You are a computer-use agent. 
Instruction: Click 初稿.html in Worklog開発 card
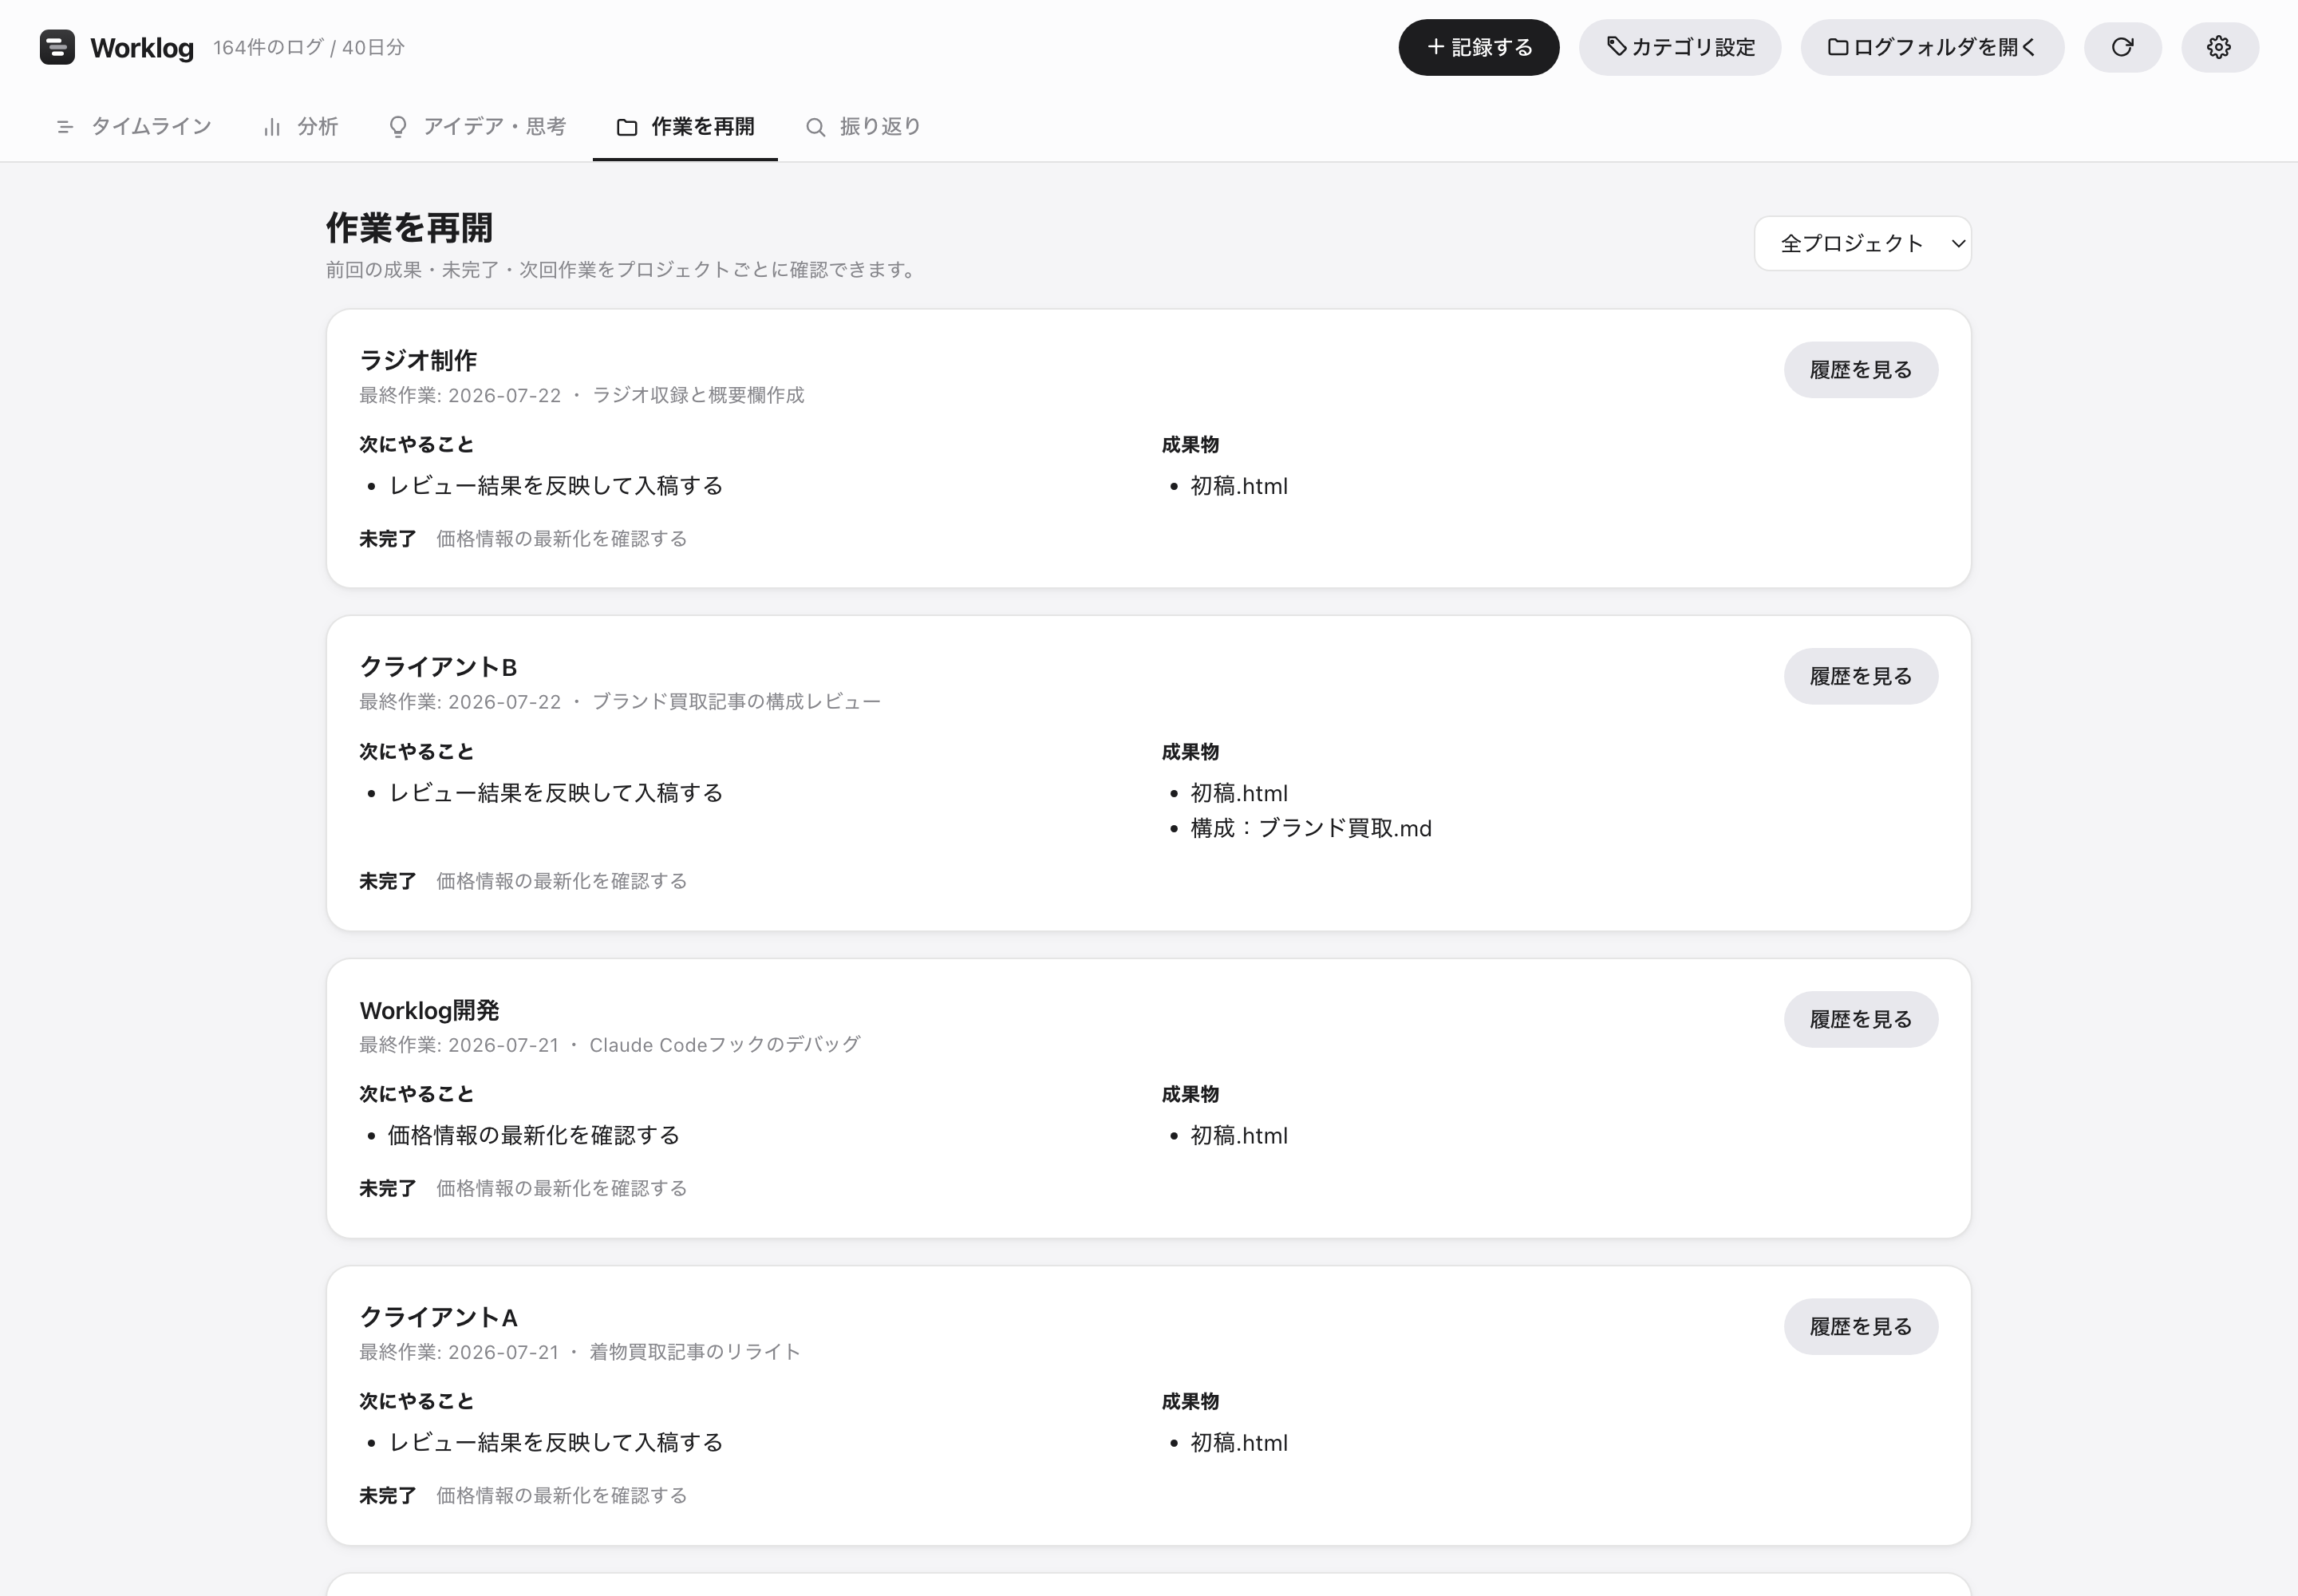pyautogui.click(x=1238, y=1136)
